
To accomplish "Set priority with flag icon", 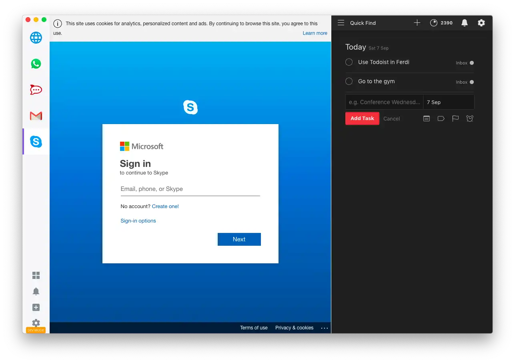I will click(455, 118).
